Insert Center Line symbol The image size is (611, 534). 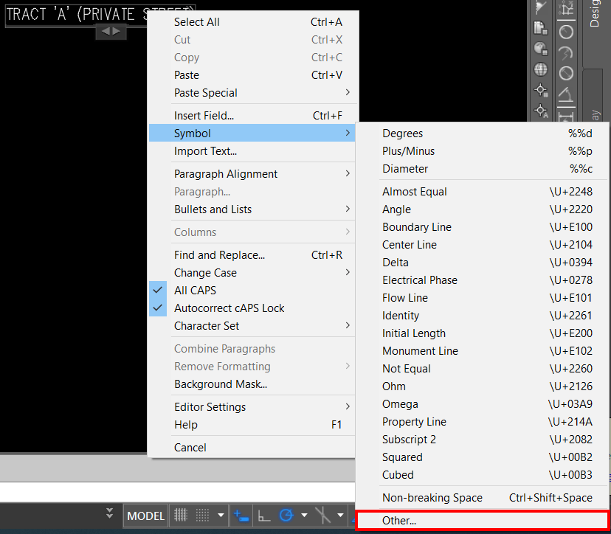coord(483,245)
